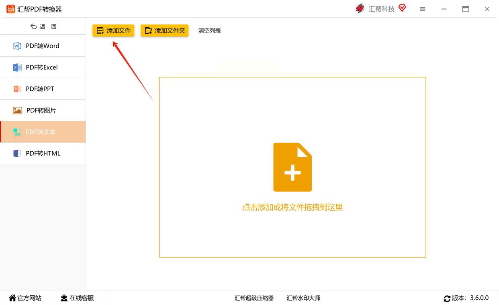The height and width of the screenshot is (305, 499).
Task: Go back with 返回 button
Action: click(43, 26)
